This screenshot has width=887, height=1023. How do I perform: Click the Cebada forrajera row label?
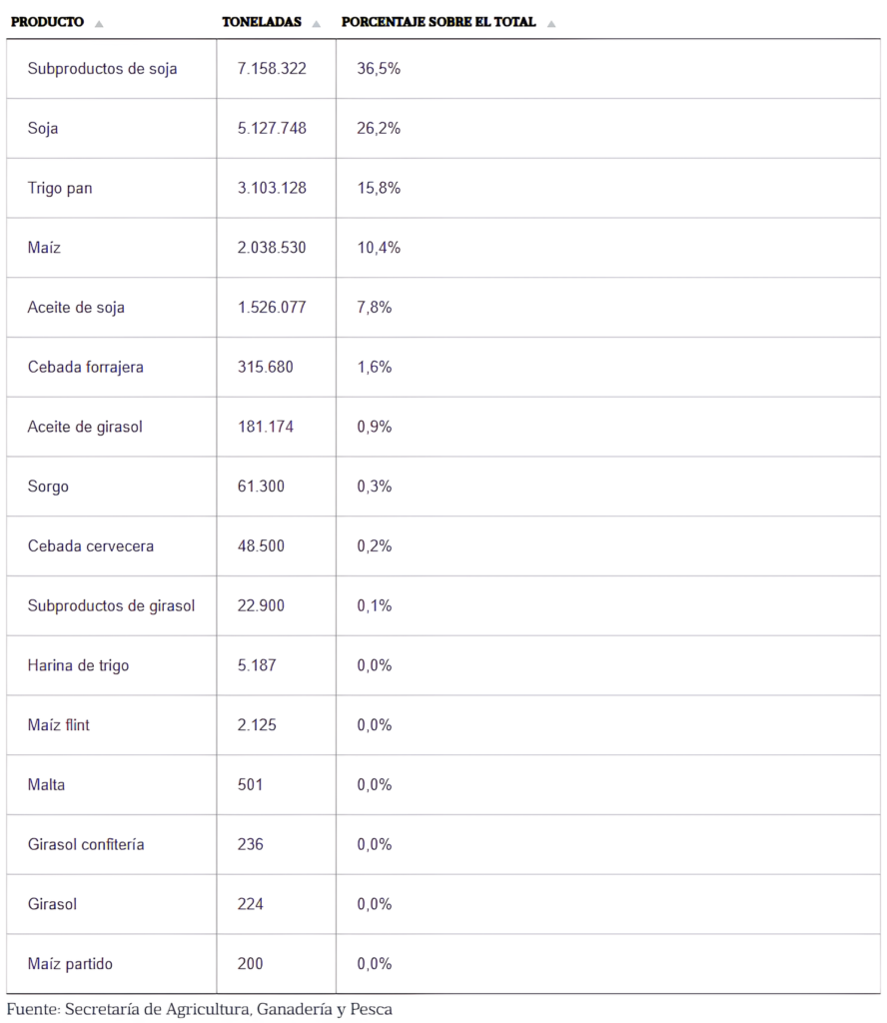click(86, 367)
